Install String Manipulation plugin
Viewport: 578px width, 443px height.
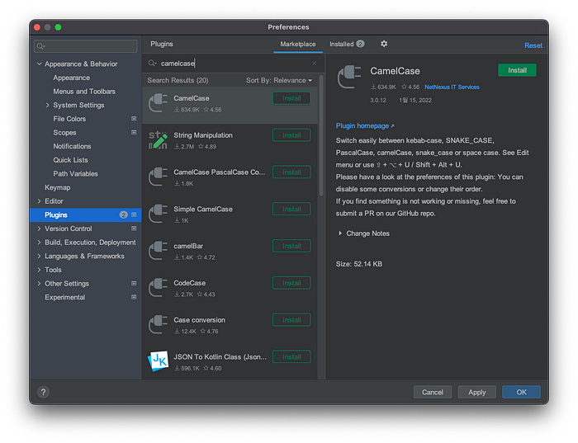click(291, 135)
